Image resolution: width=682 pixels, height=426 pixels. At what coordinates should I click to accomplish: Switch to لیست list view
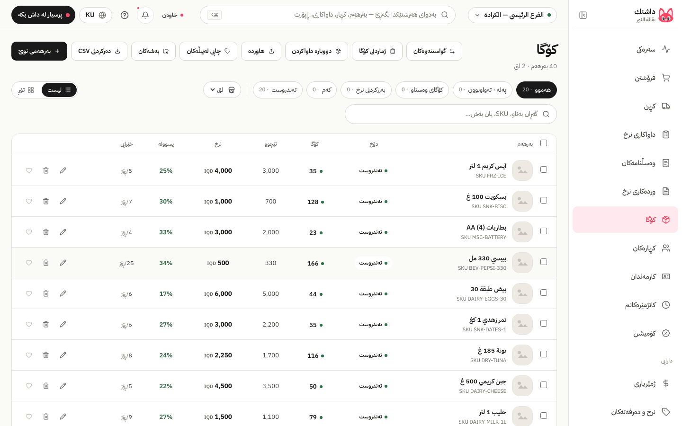click(x=59, y=90)
